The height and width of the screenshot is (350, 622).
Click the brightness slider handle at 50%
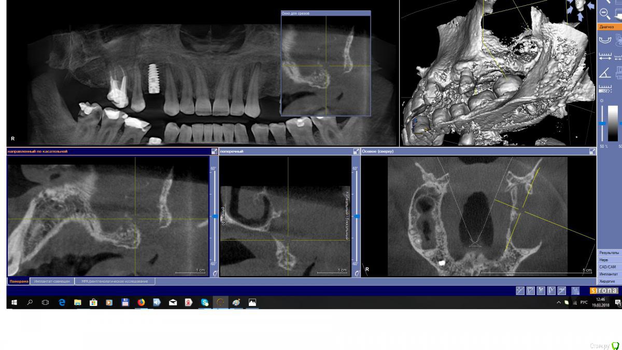tap(602, 123)
